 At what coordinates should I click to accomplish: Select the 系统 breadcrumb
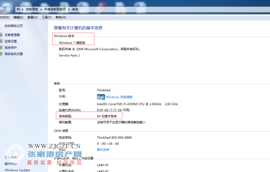75,9
